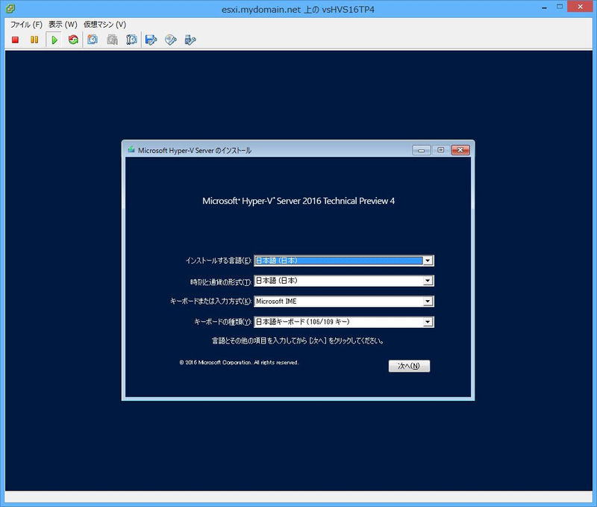Click the 次へ(N) button

409,366
